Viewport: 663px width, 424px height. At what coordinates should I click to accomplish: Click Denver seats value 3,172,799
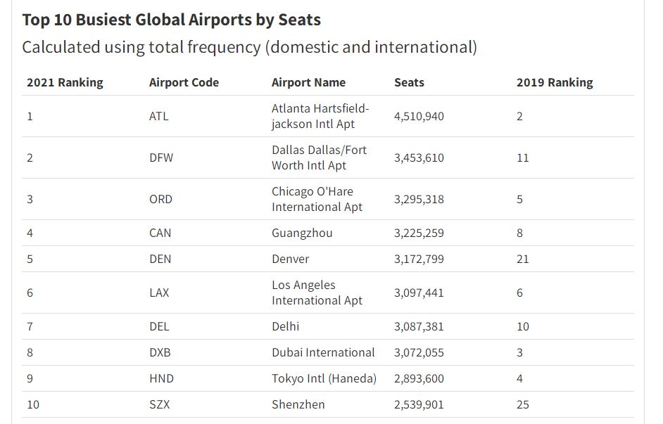419,259
